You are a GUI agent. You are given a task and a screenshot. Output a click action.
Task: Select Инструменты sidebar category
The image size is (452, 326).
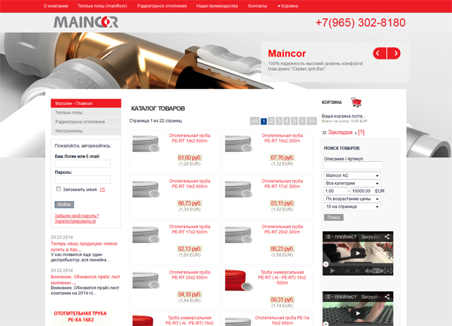(86, 131)
